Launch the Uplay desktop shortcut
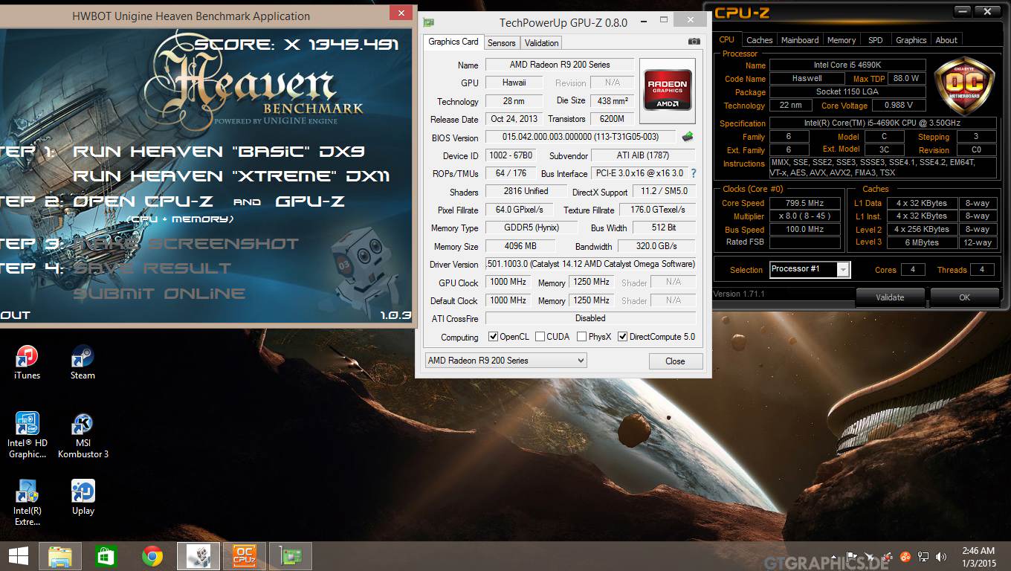Viewport: 1011px width, 571px height. click(83, 498)
